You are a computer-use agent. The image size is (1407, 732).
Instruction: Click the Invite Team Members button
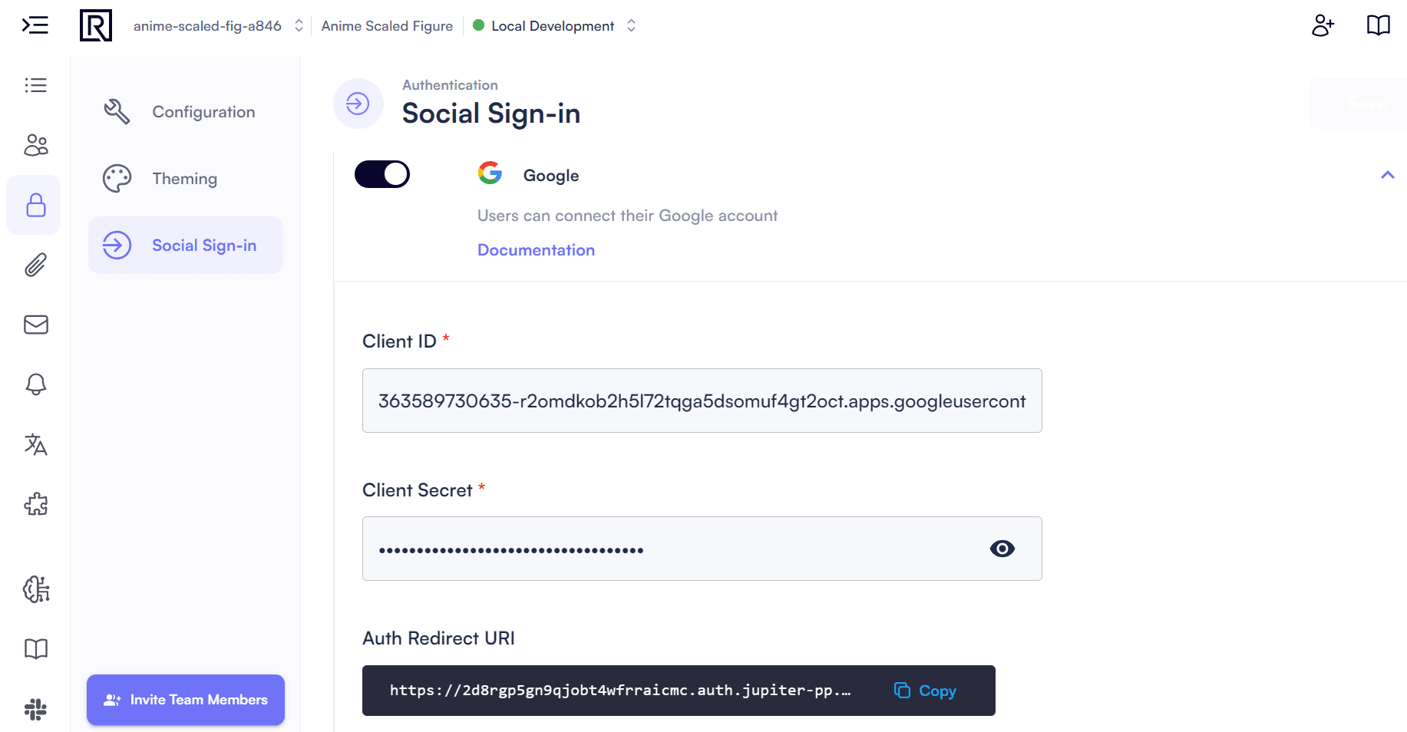pyautogui.click(x=185, y=699)
